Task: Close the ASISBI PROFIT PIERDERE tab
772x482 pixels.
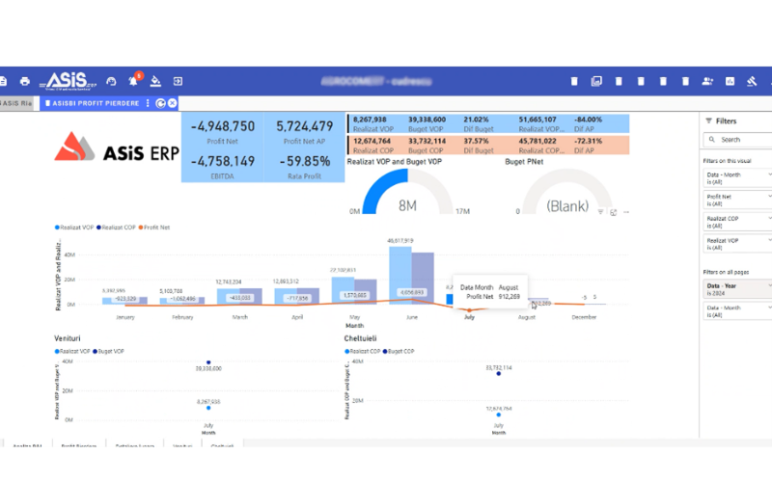Action: tap(172, 103)
